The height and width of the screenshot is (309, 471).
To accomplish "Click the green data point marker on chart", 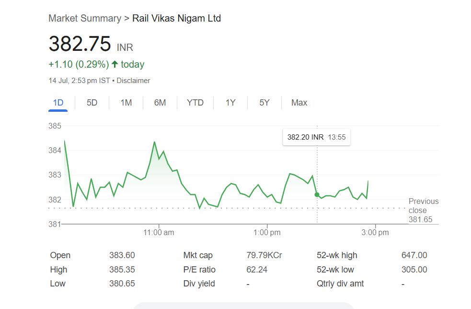I will pos(317,194).
